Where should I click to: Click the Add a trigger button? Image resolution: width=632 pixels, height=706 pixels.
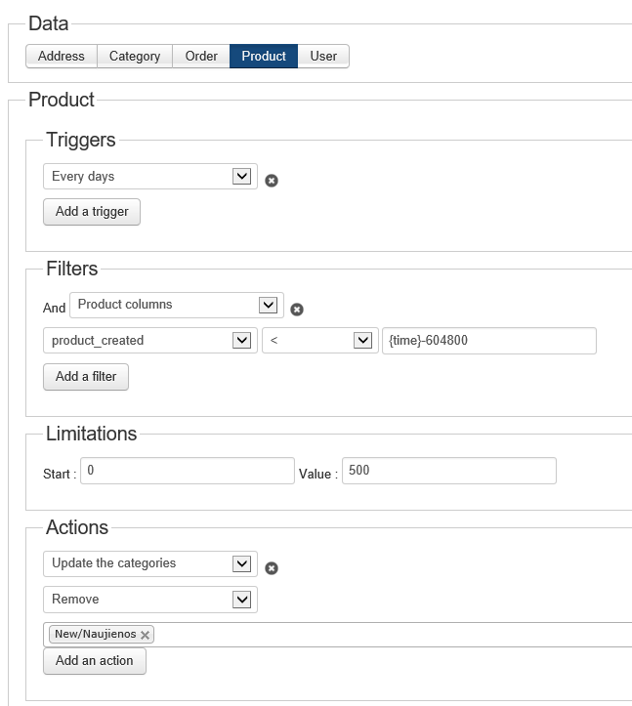pos(92,212)
